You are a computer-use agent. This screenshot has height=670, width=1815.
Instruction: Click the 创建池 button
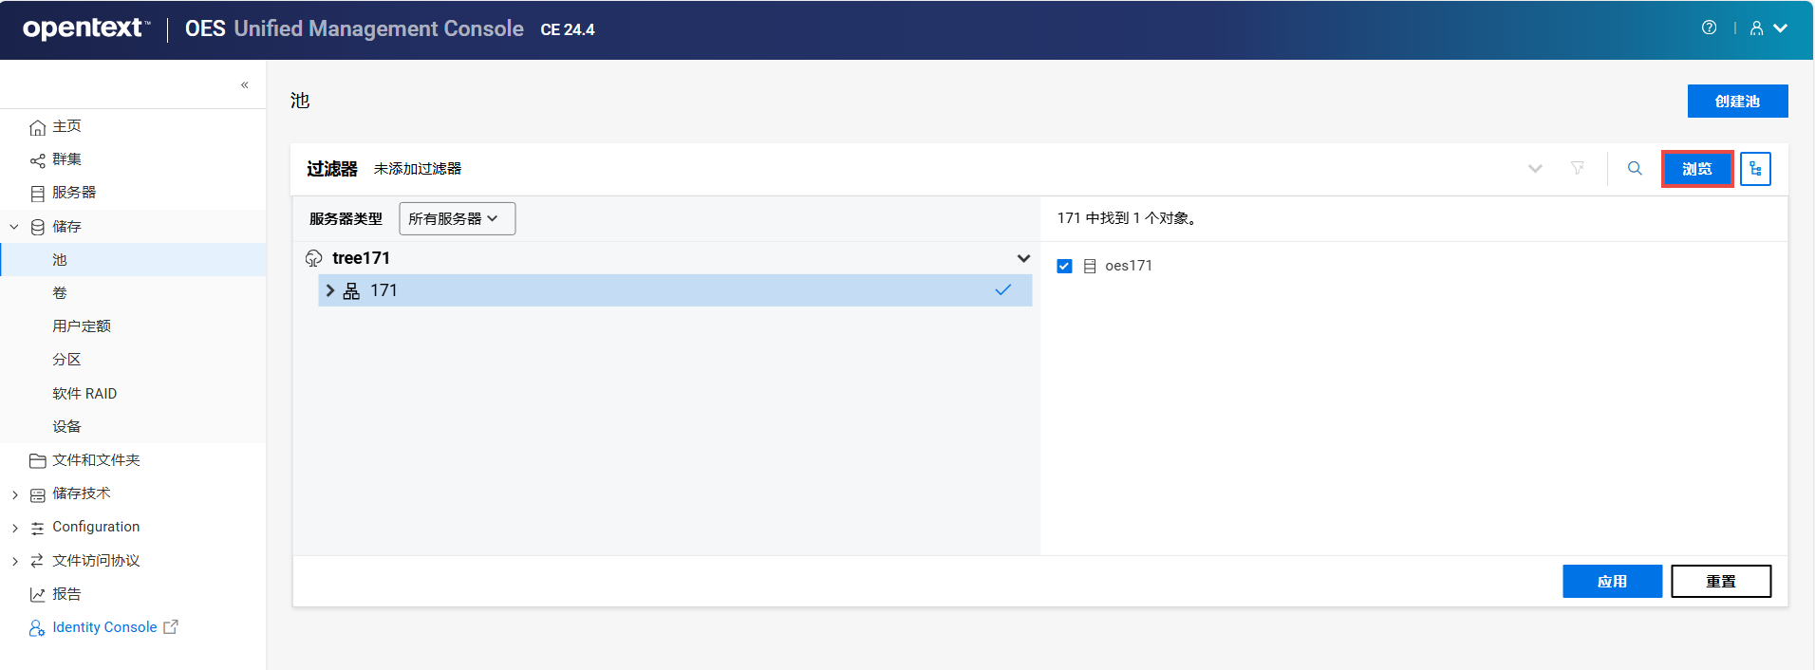(1737, 102)
